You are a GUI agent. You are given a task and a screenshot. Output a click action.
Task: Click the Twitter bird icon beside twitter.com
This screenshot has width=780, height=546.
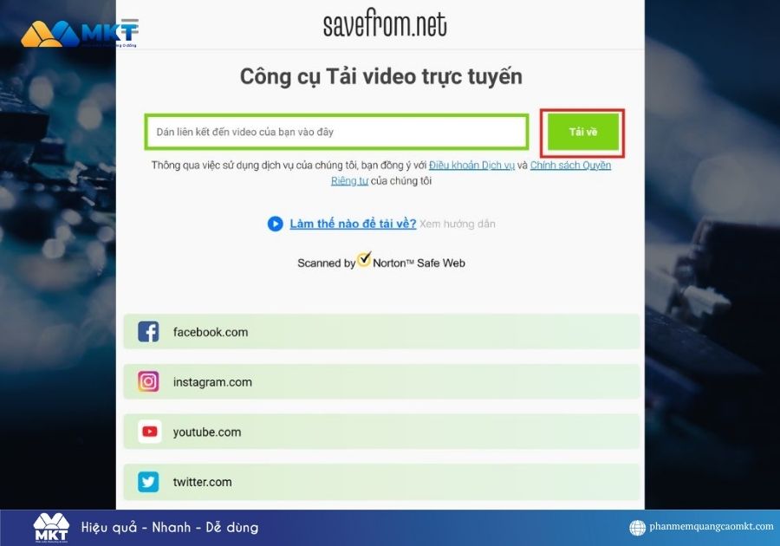[148, 482]
